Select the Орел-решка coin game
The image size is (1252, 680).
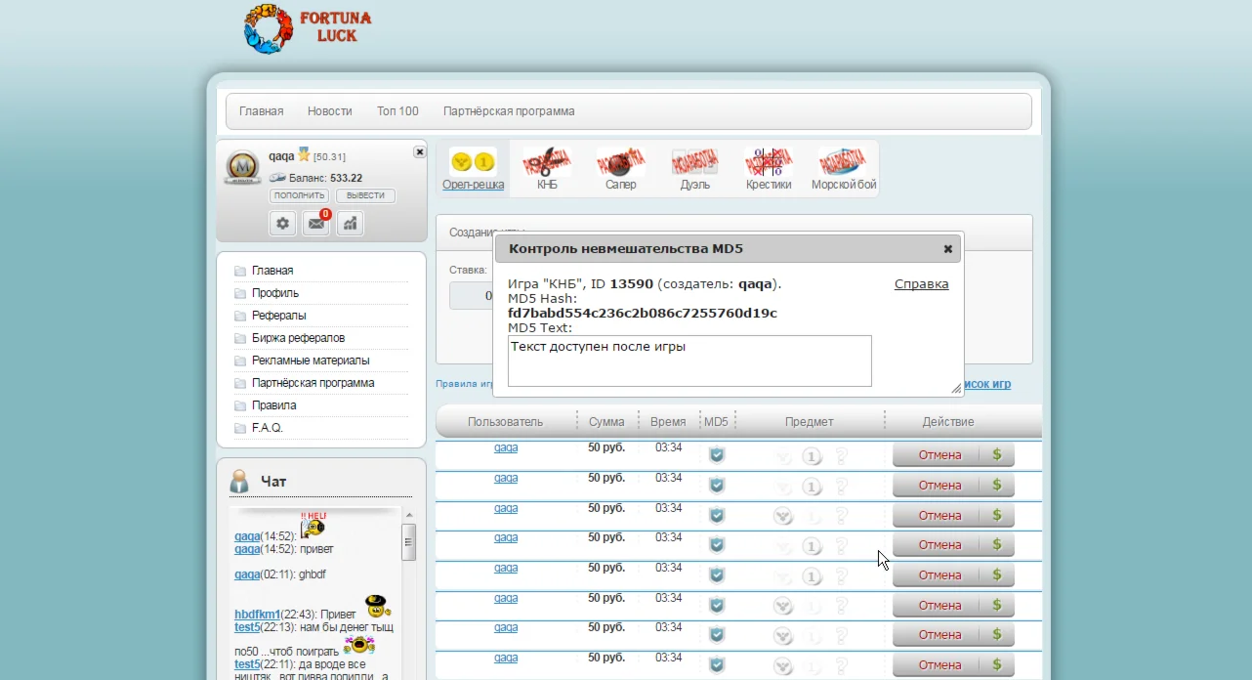(473, 162)
